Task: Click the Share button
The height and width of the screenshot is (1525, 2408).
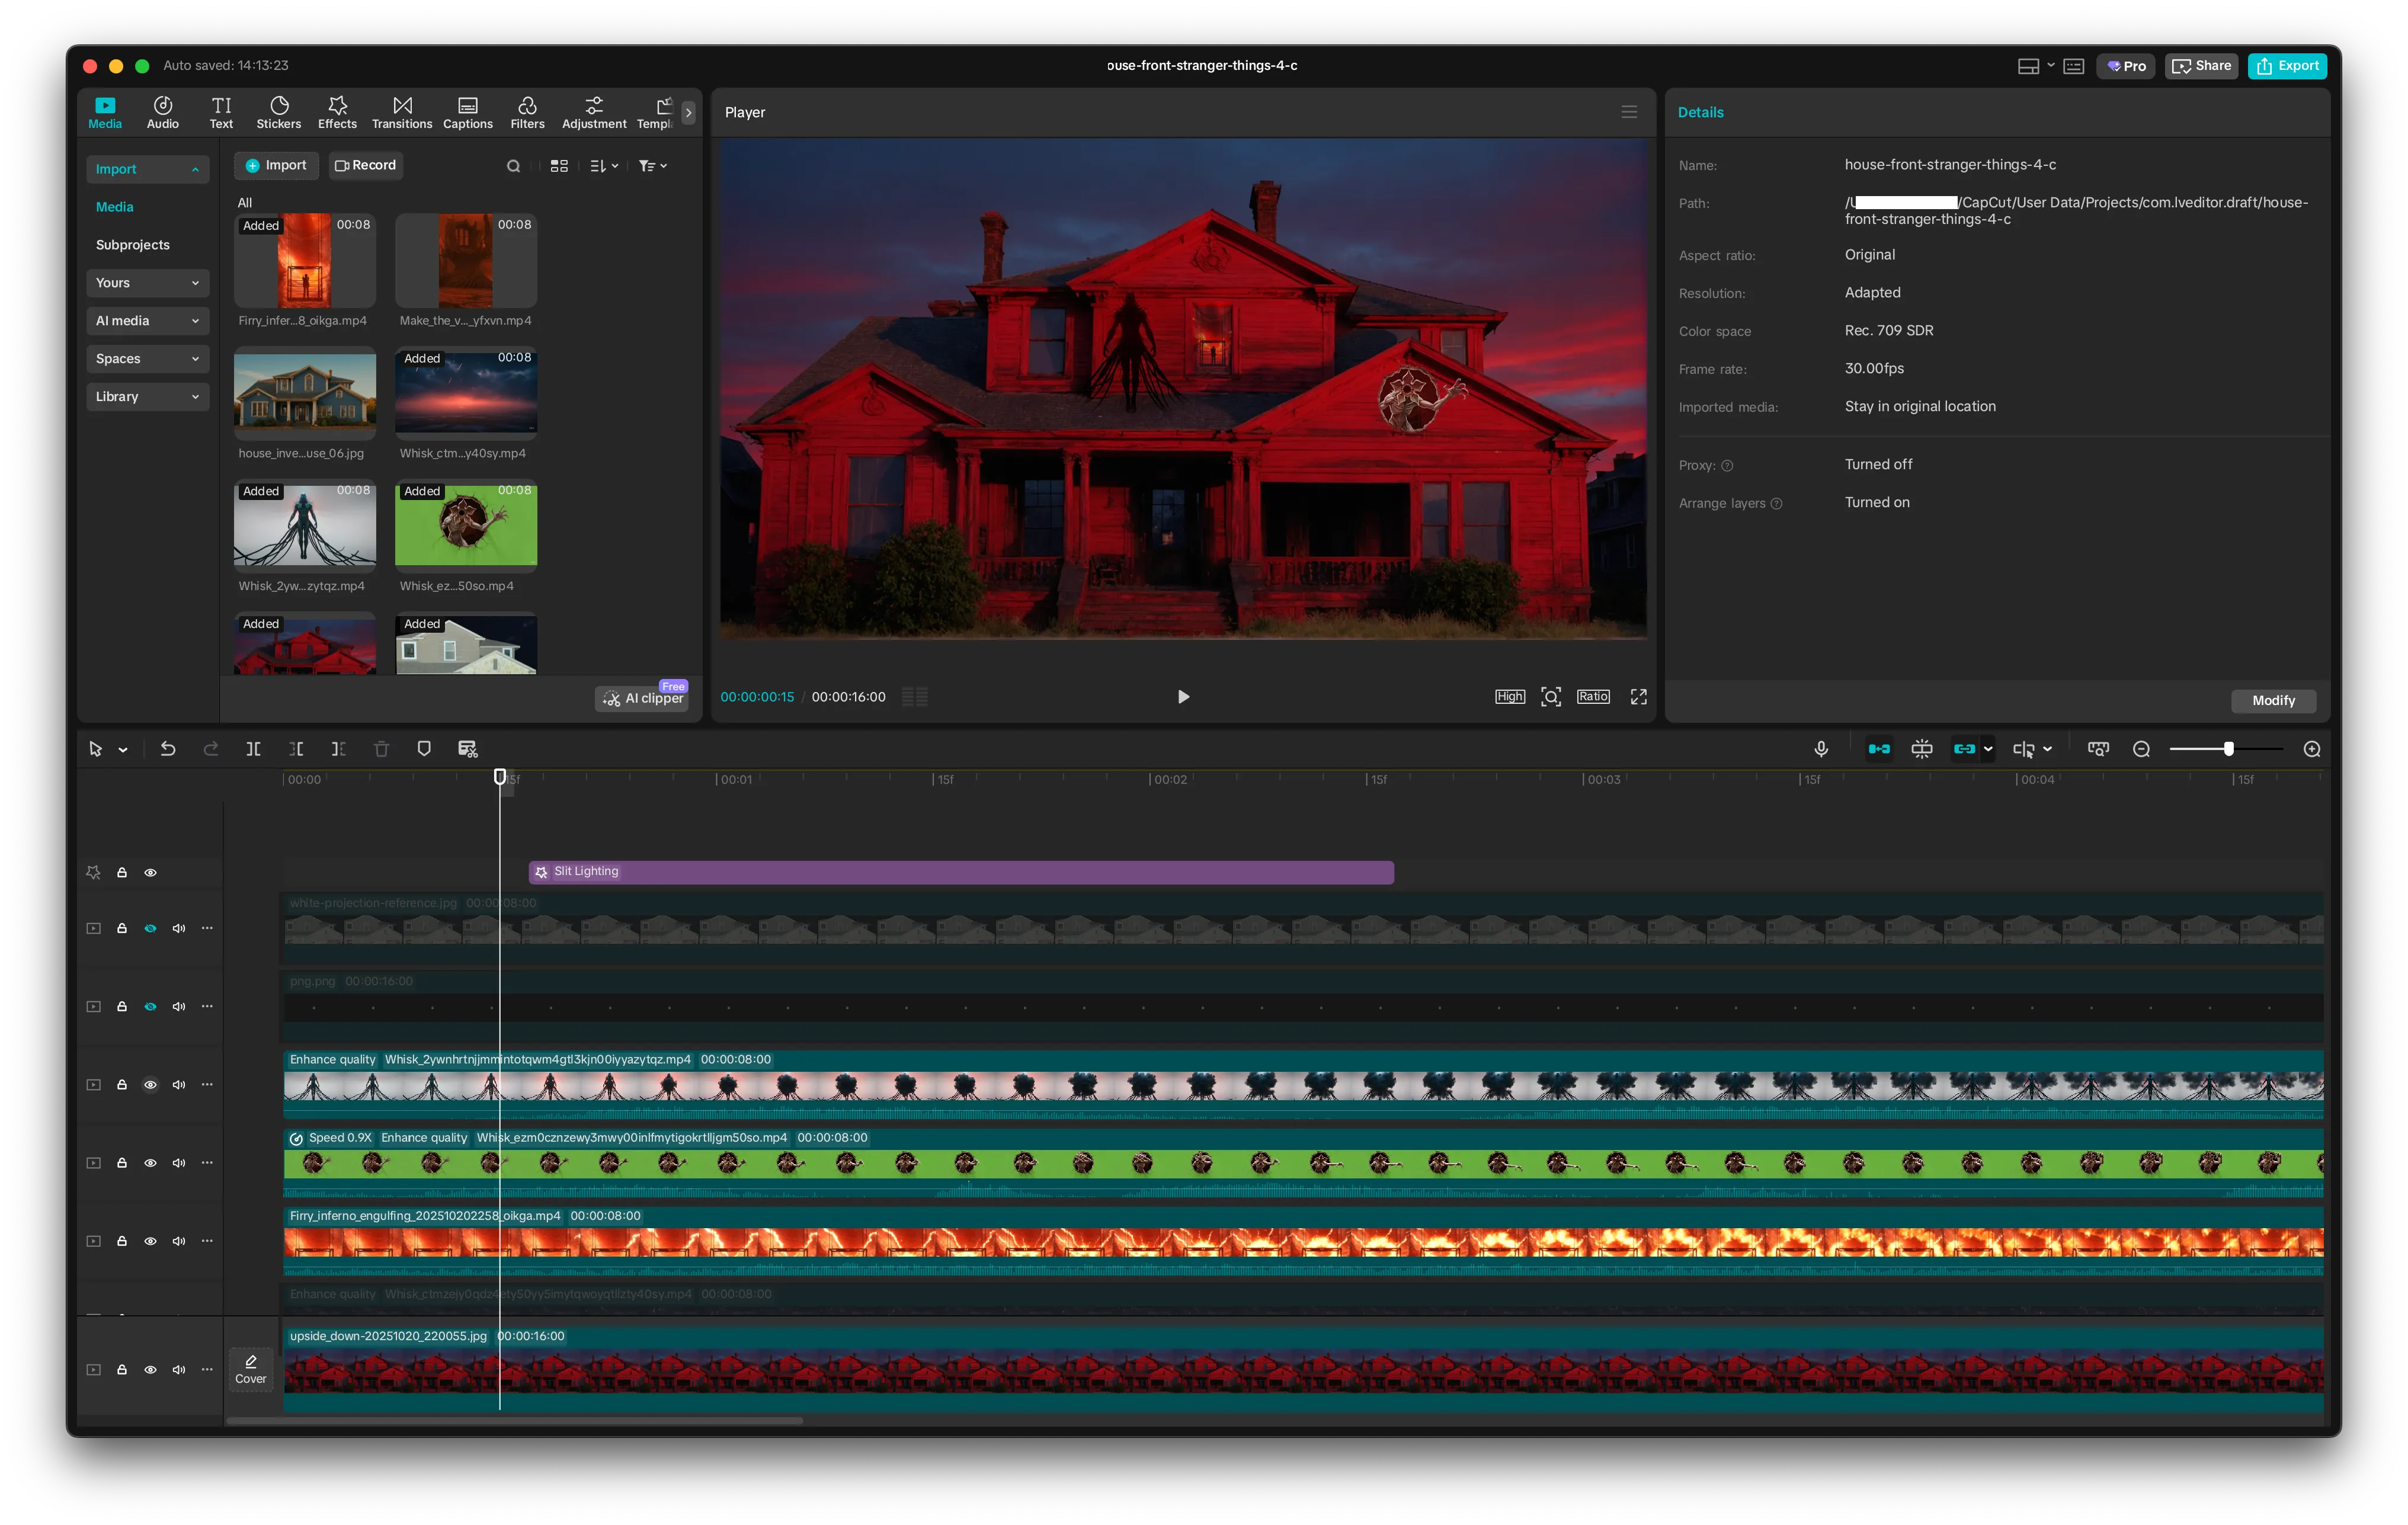Action: (x=2201, y=66)
